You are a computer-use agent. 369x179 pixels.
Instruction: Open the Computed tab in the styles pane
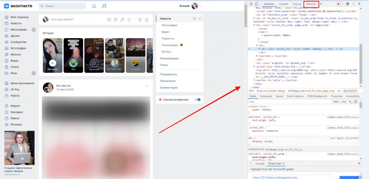click(x=266, y=96)
